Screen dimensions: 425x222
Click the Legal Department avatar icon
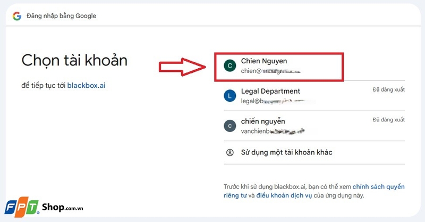230,96
